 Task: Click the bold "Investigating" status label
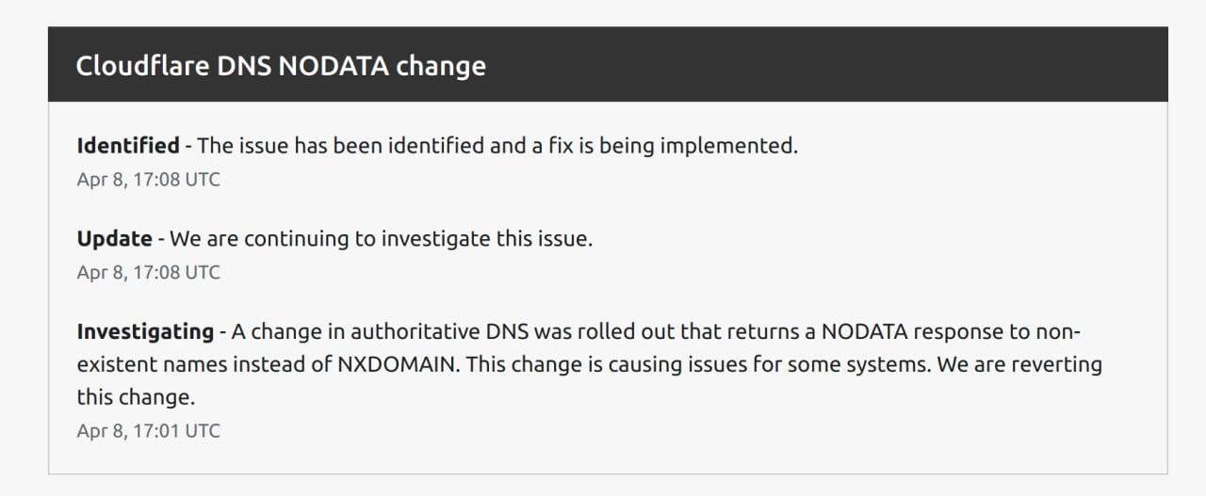click(145, 332)
